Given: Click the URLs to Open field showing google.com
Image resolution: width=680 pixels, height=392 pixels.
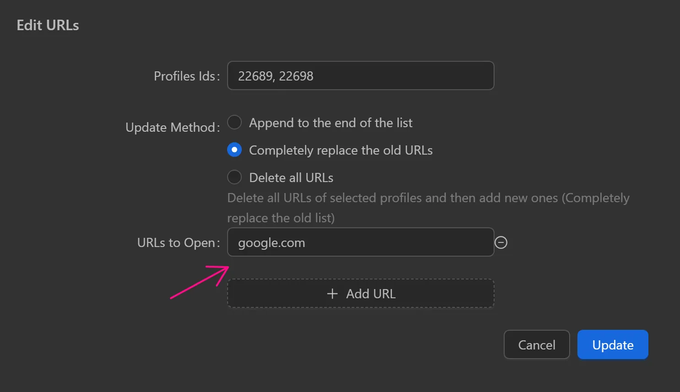Looking at the screenshot, I should [360, 242].
